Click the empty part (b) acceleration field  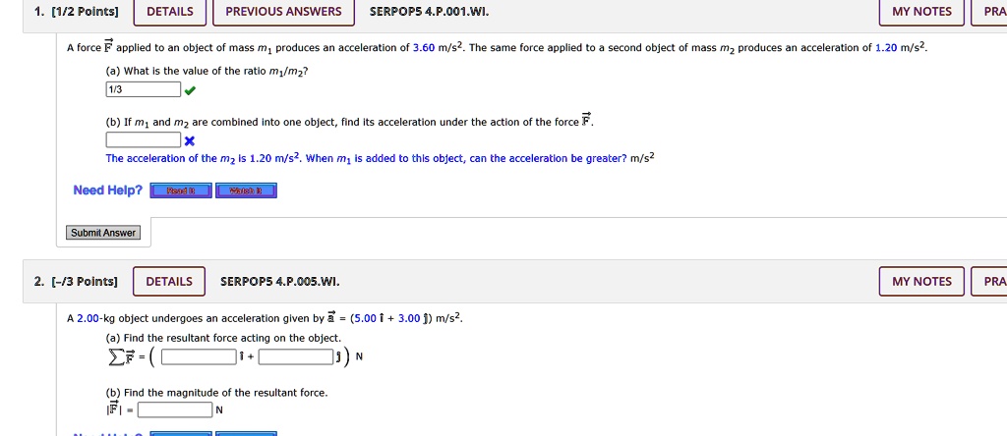click(x=144, y=140)
